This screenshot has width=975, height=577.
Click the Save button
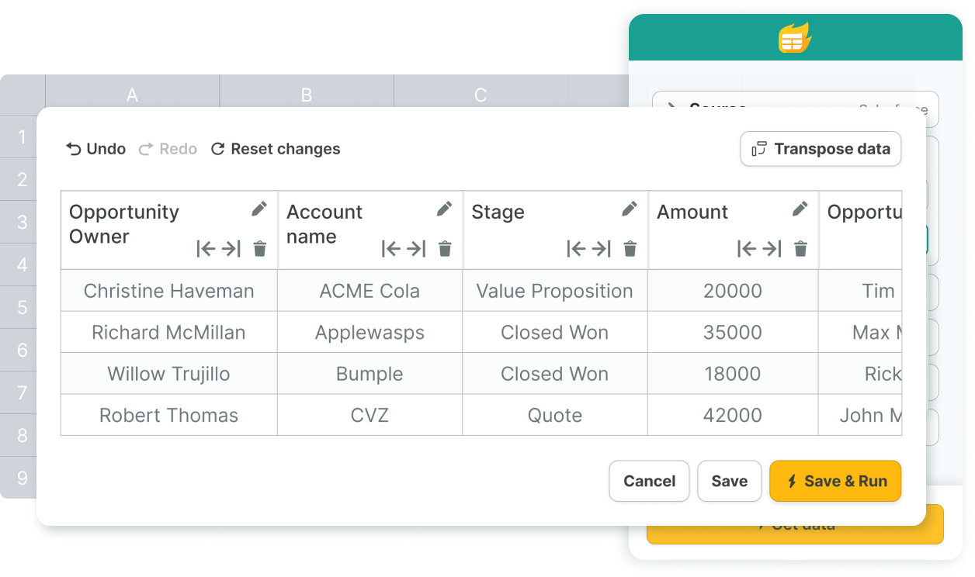click(x=729, y=481)
